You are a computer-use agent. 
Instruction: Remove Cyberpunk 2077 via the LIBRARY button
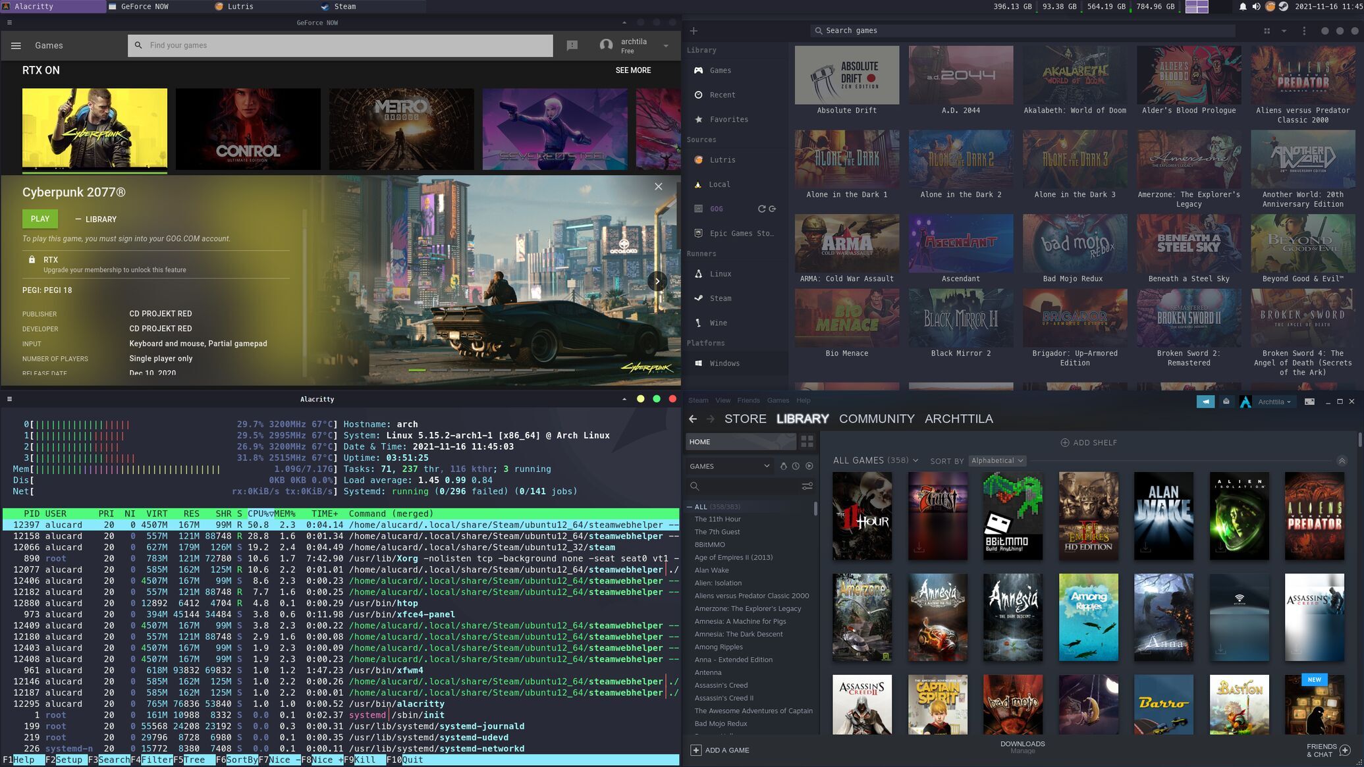[96, 219]
